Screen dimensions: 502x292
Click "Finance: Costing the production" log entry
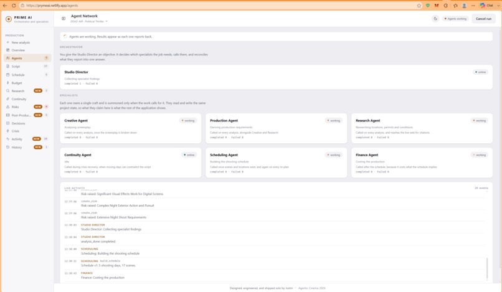pyautogui.click(x=102, y=278)
